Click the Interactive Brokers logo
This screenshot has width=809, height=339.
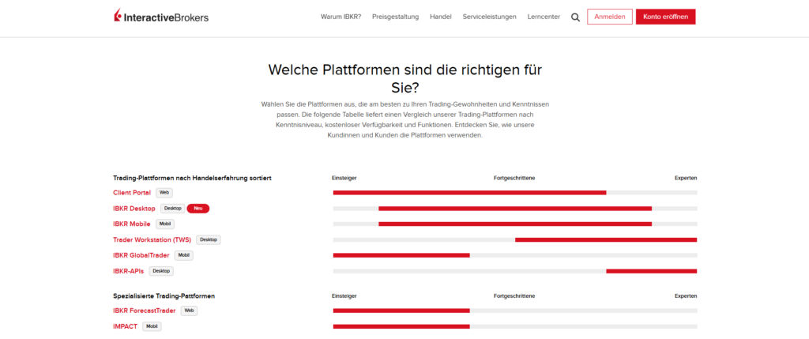161,17
